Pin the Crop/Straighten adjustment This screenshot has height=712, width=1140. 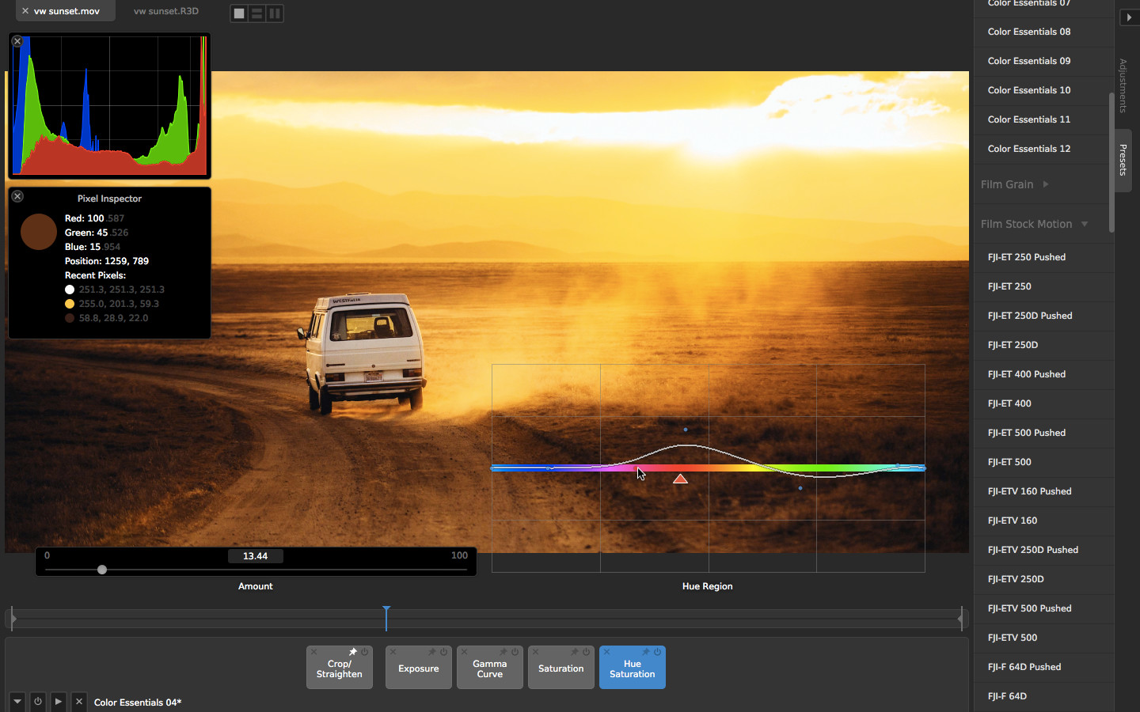353,652
